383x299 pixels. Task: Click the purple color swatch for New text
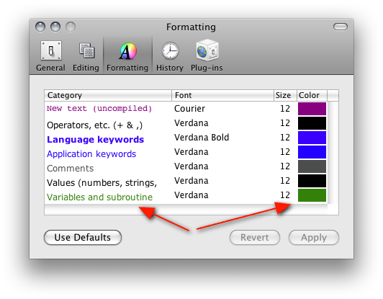(312, 109)
